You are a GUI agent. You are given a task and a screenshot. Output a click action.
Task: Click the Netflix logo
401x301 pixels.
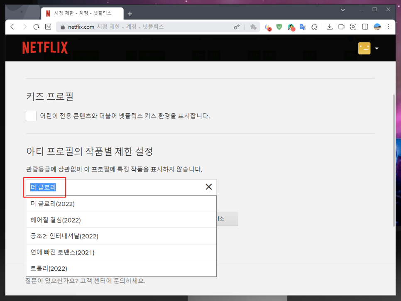coord(45,48)
